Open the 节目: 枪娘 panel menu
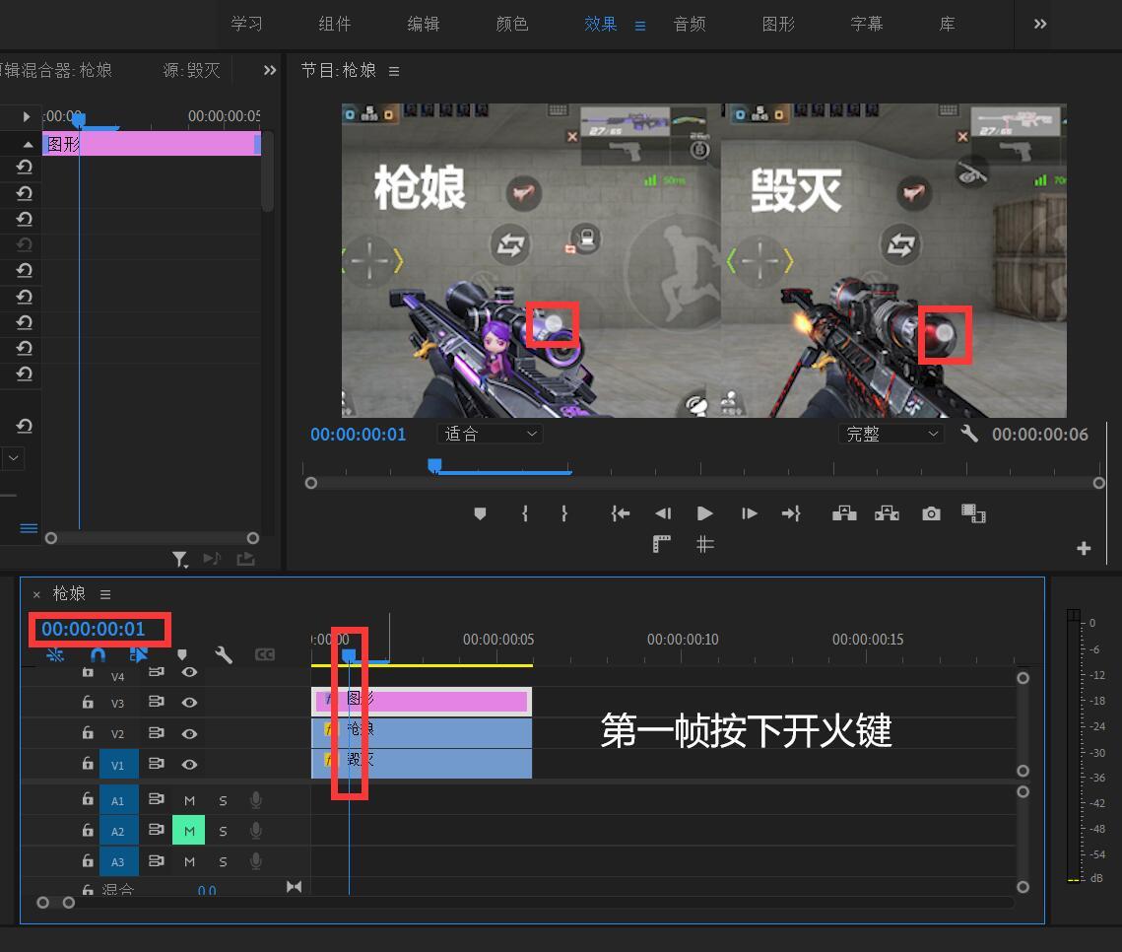The width and height of the screenshot is (1122, 952). (394, 71)
